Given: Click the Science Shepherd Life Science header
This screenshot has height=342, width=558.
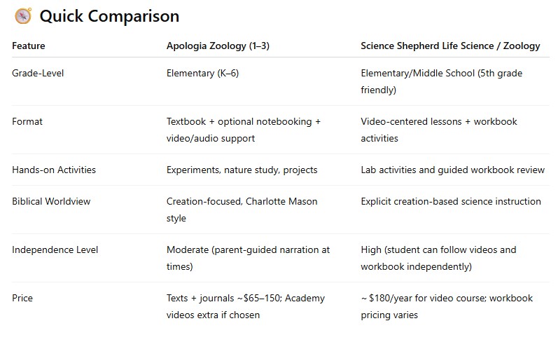Looking at the screenshot, I should pyautogui.click(x=450, y=46).
